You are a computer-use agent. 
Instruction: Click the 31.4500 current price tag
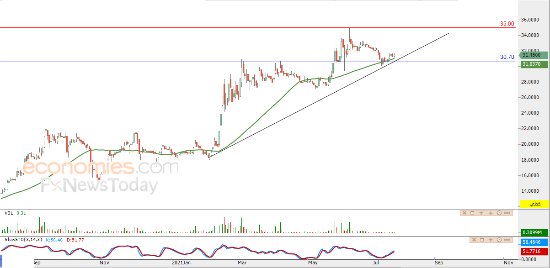(534, 55)
